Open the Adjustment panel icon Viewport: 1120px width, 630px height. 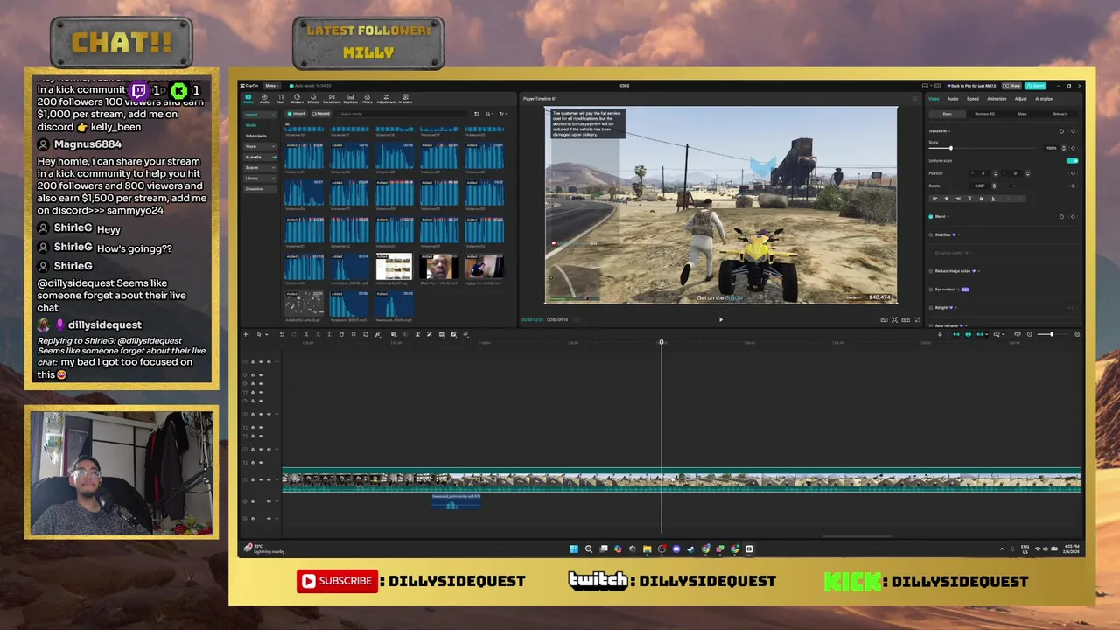(386, 97)
